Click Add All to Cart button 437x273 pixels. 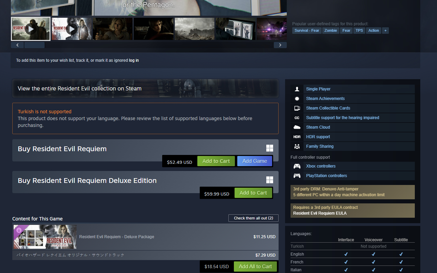click(255, 267)
